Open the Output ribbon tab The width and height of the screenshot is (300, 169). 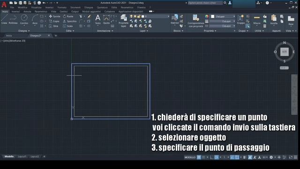point(75,11)
